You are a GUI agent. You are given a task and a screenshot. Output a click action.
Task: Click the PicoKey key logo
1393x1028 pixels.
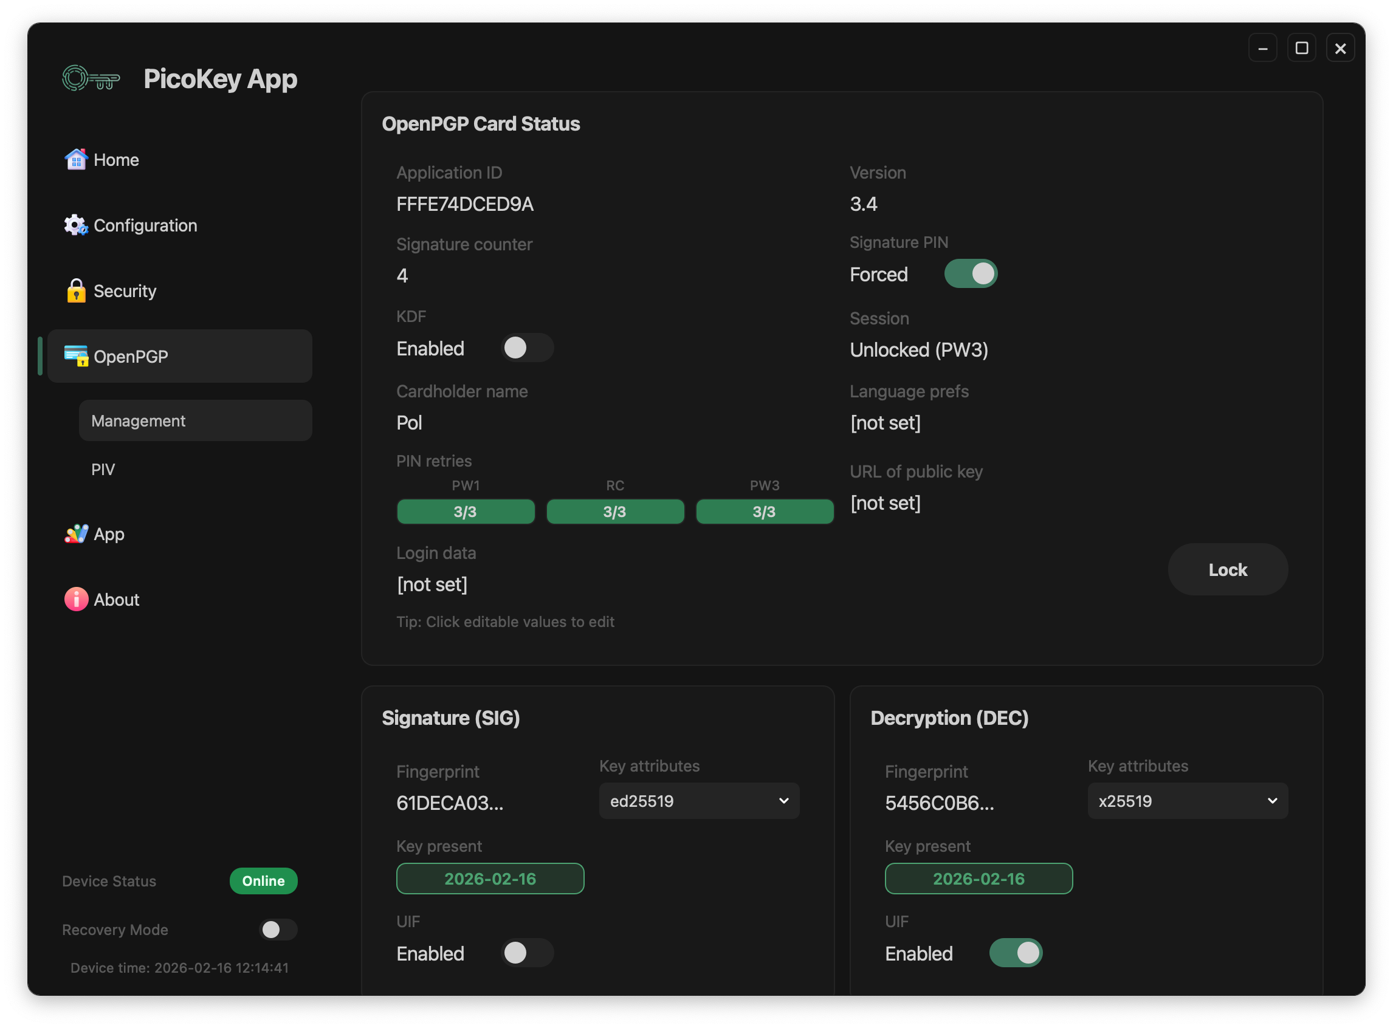[x=91, y=79]
